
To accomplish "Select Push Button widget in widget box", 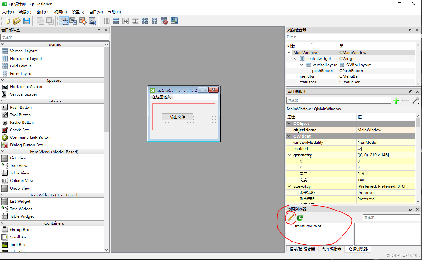I will click(21, 107).
